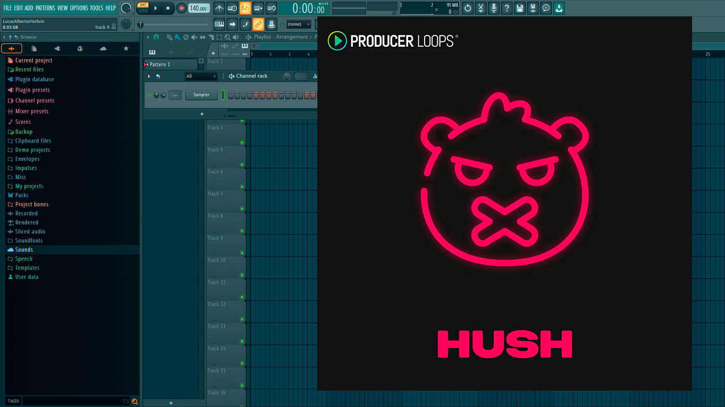Open the EDIT menu
The width and height of the screenshot is (725, 407).
[x=19, y=8]
